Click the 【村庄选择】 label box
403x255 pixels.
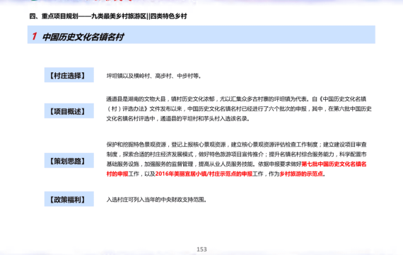[x=69, y=75]
